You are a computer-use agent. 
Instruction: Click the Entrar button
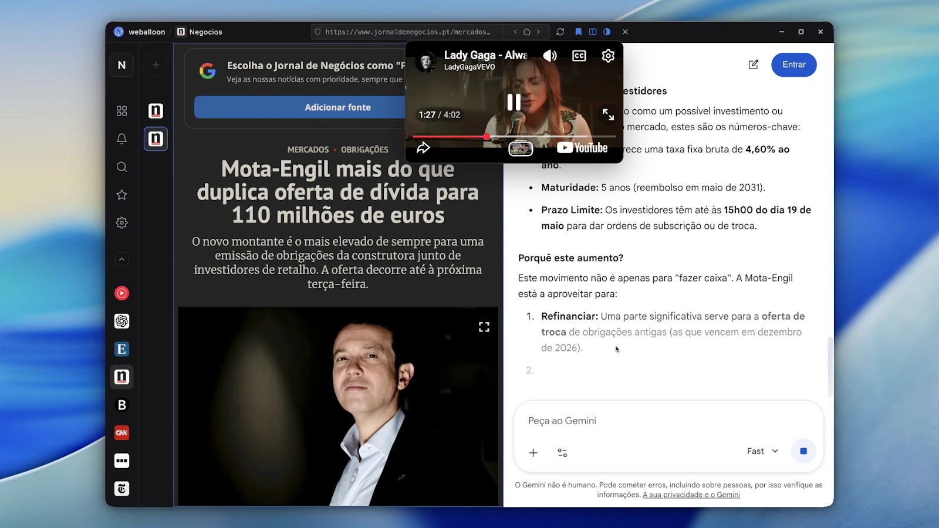[793, 65]
